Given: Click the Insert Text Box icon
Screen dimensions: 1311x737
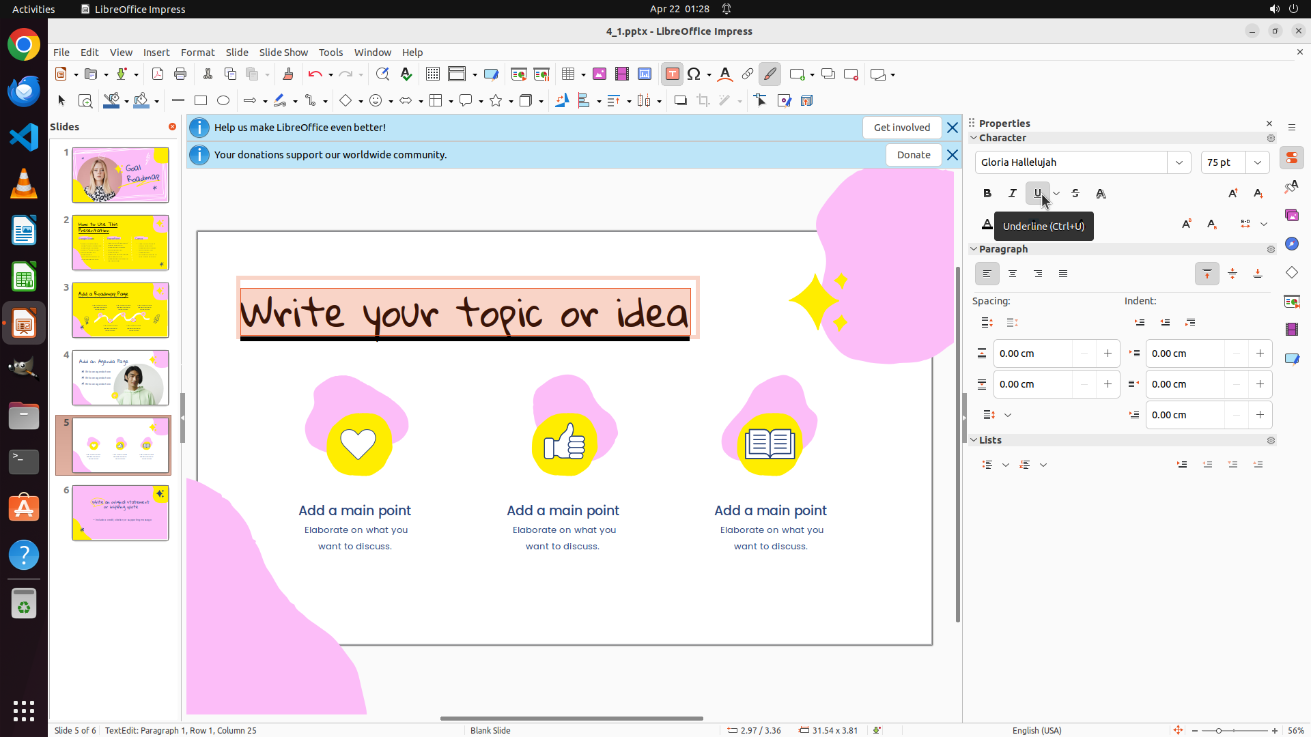Looking at the screenshot, I should tap(672, 74).
